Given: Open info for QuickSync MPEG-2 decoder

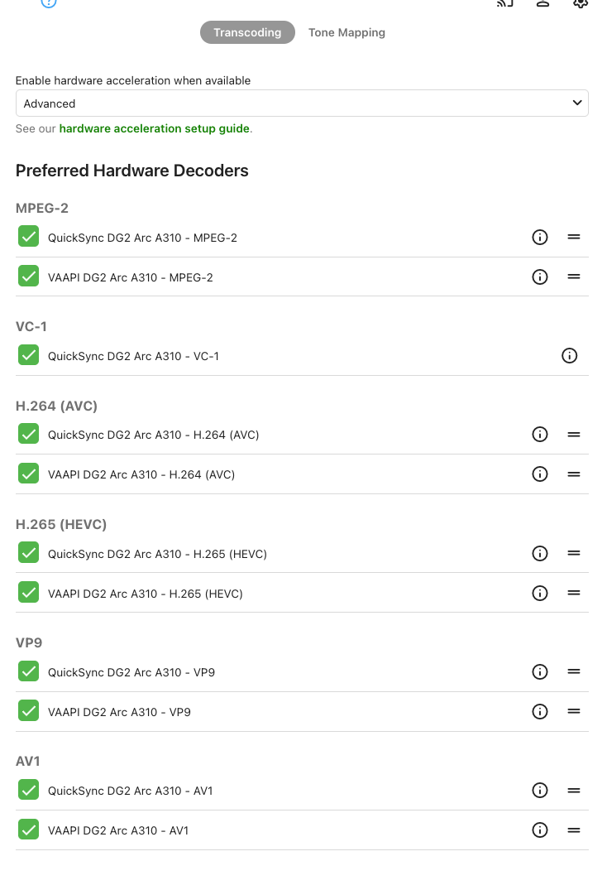Looking at the screenshot, I should 539,237.
